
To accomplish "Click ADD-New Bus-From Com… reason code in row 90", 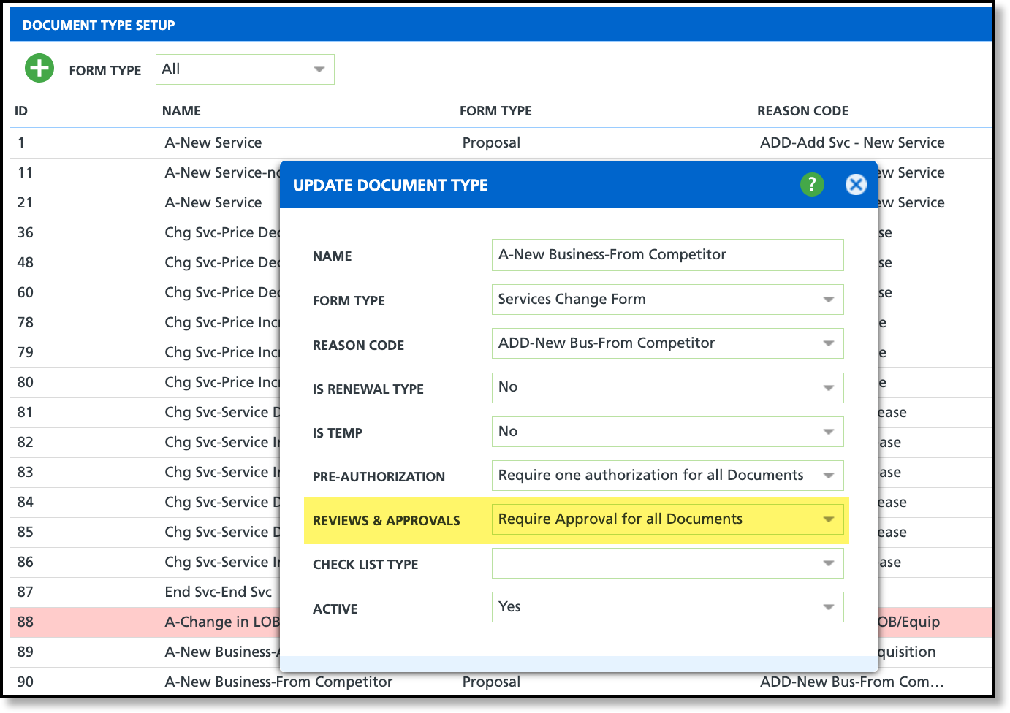I will [852, 682].
